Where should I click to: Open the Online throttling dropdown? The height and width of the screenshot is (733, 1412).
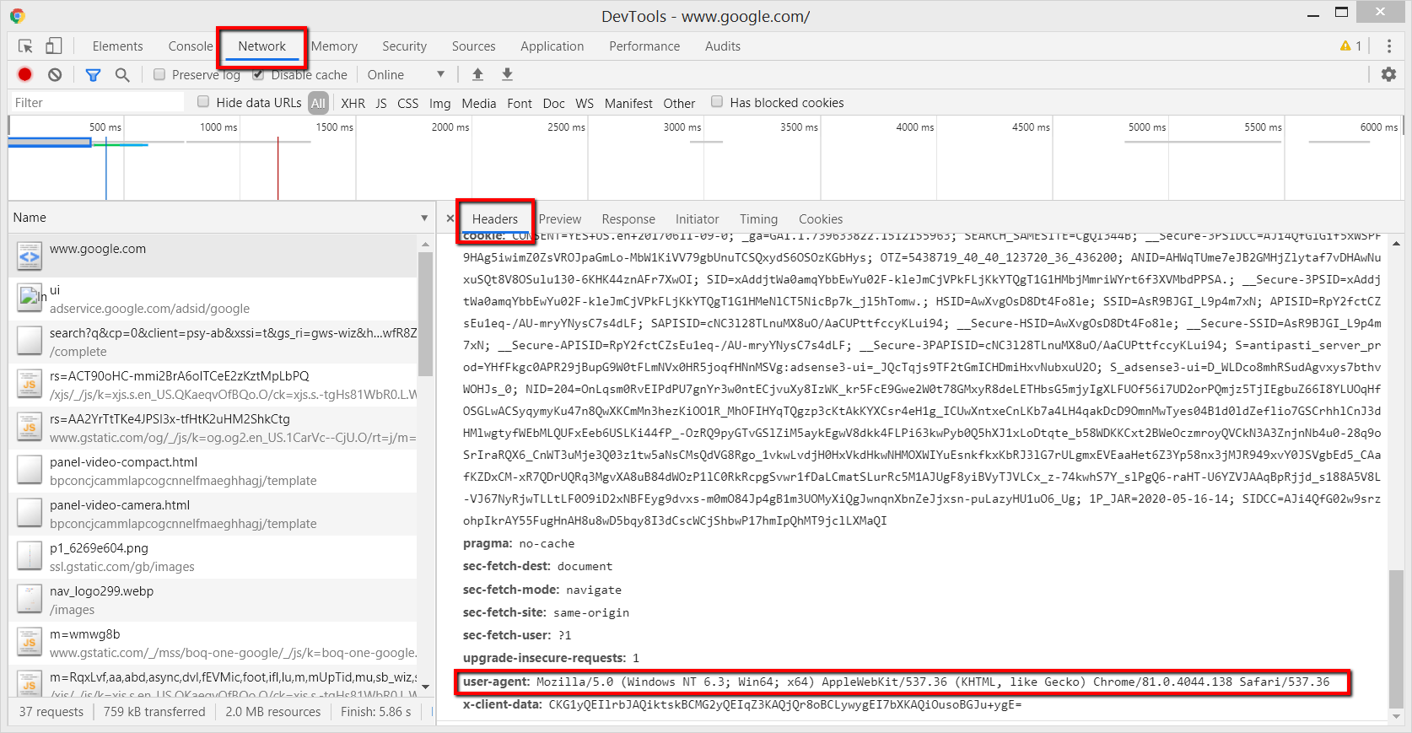405,75
